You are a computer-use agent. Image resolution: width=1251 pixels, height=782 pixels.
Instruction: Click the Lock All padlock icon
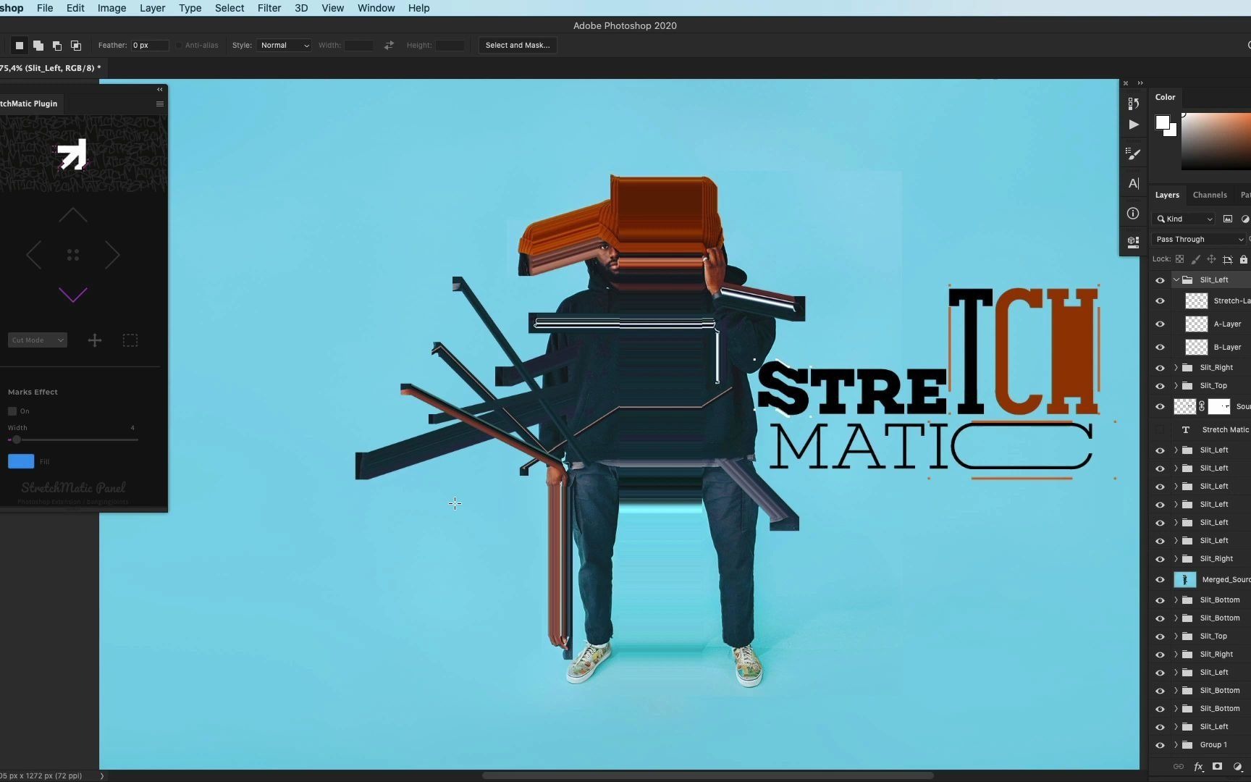[1244, 259]
